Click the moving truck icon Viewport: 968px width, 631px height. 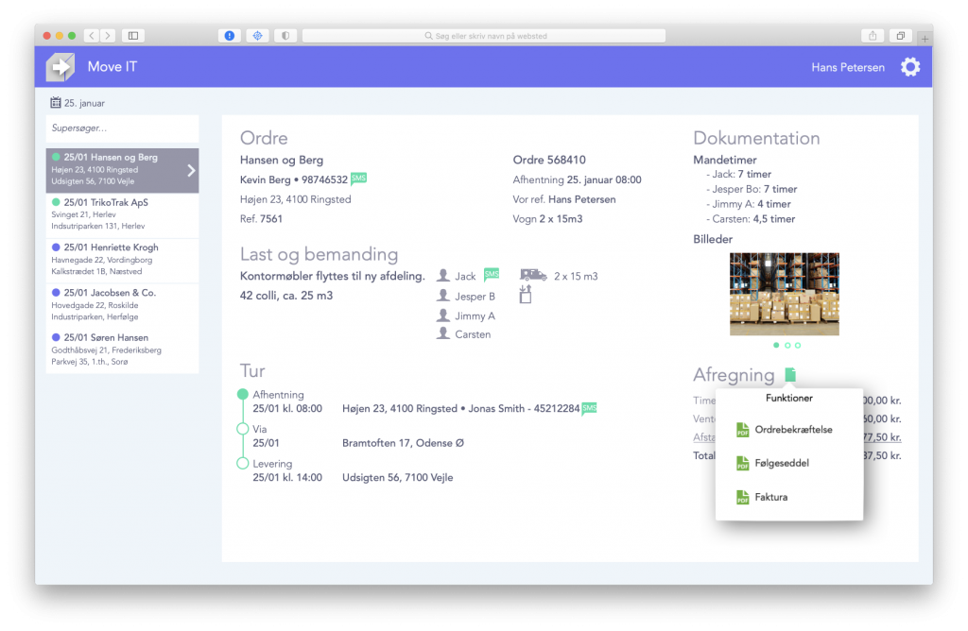click(x=533, y=275)
